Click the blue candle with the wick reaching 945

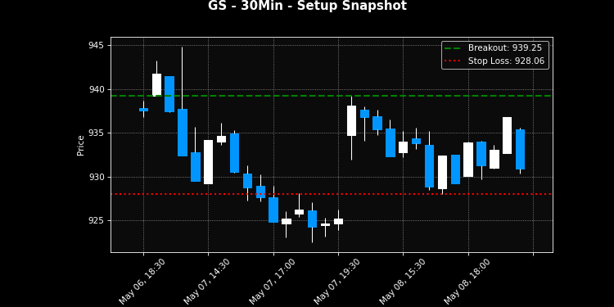(x=183, y=133)
